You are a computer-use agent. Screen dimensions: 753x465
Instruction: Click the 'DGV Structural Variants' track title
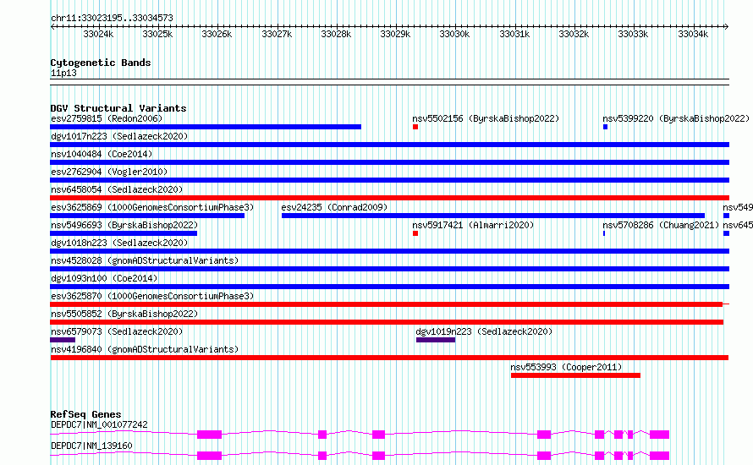click(x=118, y=108)
